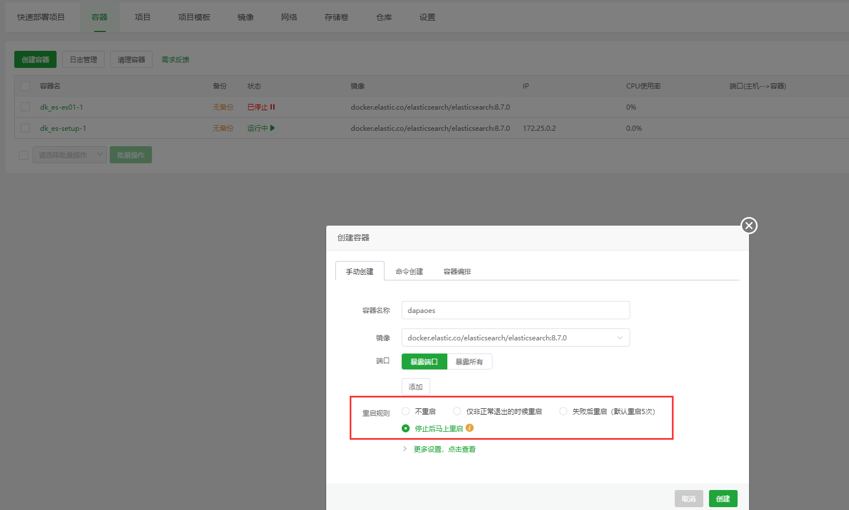This screenshot has width=849, height=510.
Task: Open container dk_es-es01-1 link
Action: (62, 107)
